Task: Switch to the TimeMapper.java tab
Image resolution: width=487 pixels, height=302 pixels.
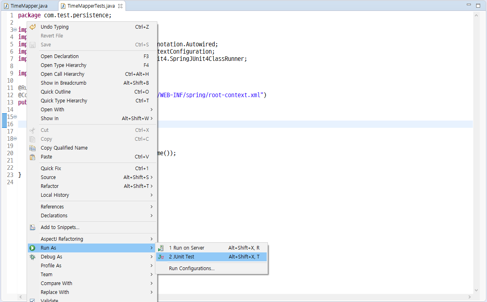Action: [29, 6]
